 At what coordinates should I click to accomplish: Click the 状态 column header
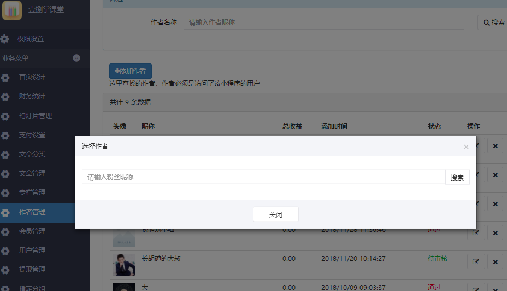(434, 126)
